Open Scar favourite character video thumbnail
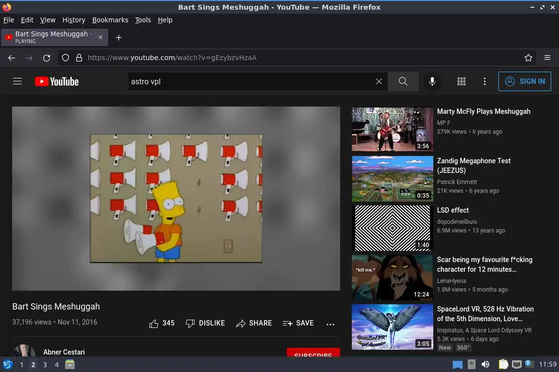This screenshot has height=372, width=559. tap(393, 278)
